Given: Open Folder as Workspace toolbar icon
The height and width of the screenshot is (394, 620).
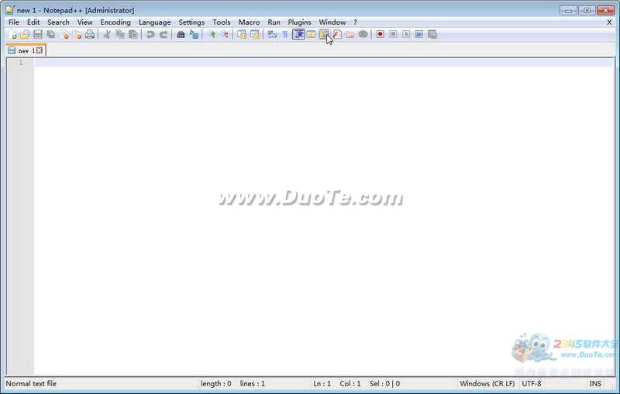Looking at the screenshot, I should (350, 35).
